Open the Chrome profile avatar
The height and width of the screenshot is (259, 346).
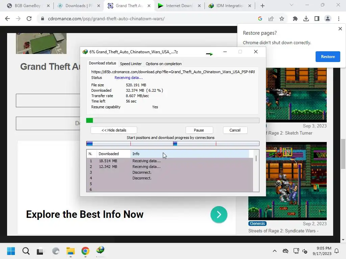(328, 19)
